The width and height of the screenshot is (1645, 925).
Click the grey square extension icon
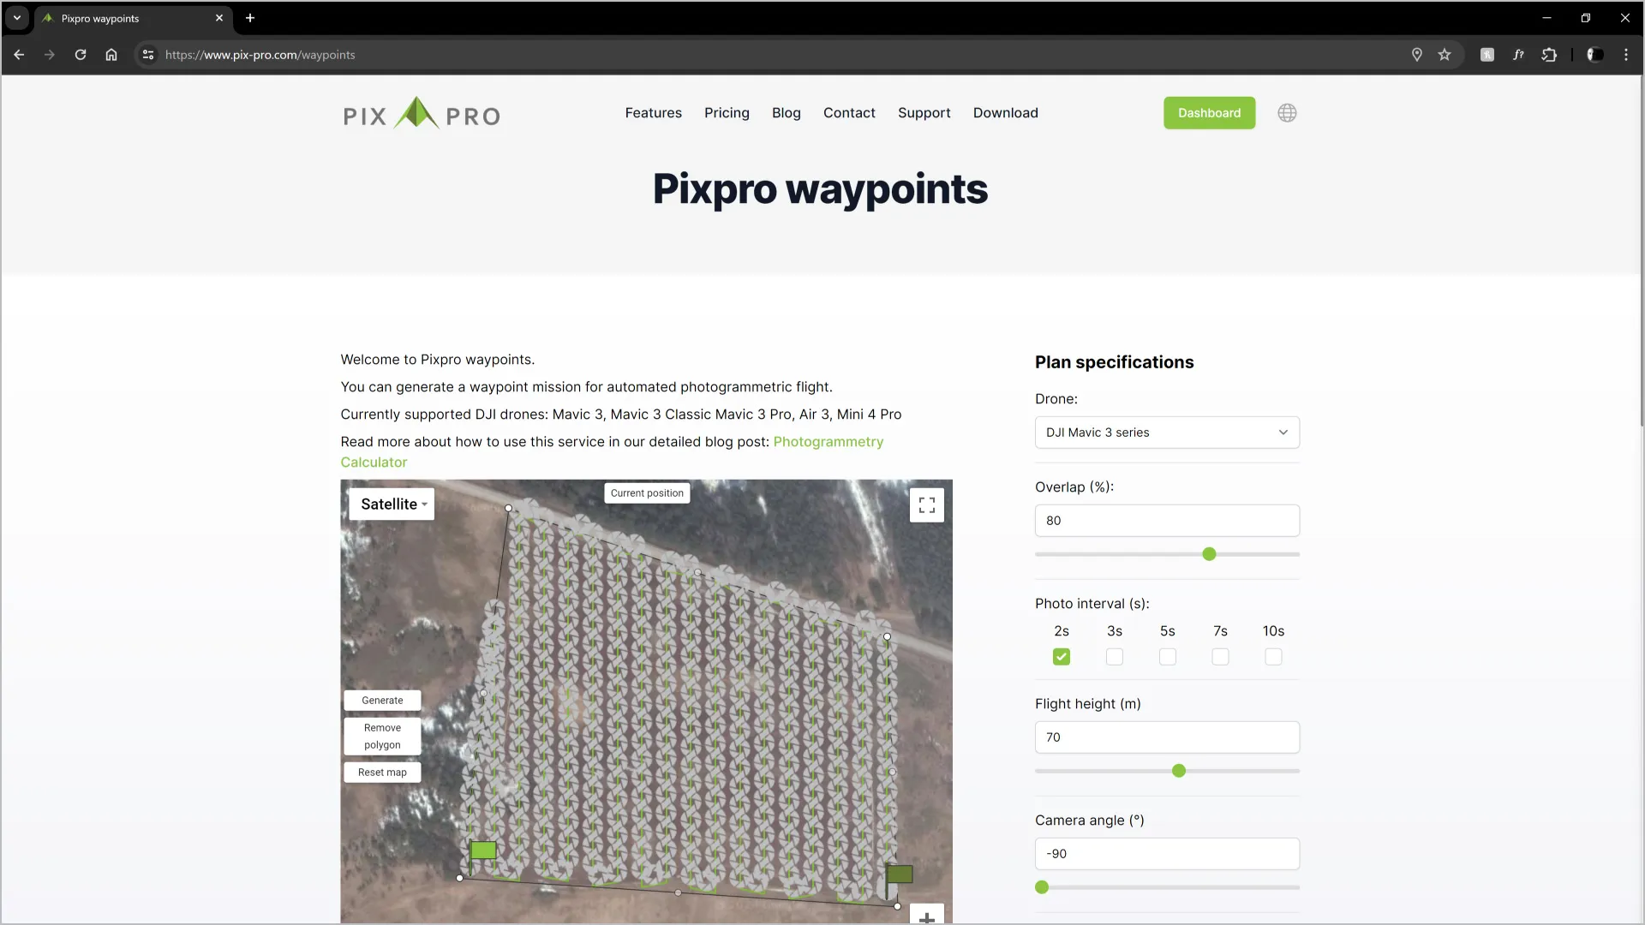coord(1487,55)
